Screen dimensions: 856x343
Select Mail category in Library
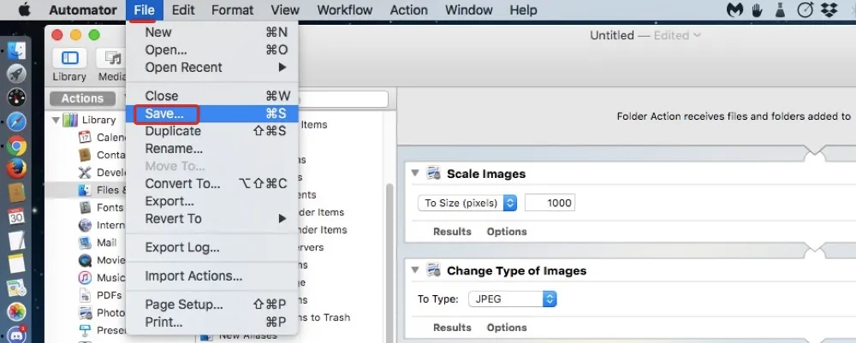(98, 242)
